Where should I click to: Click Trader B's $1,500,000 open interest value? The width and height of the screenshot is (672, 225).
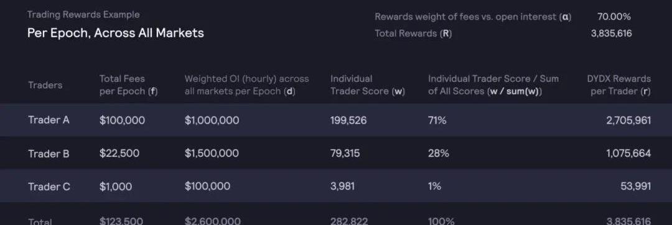[212, 154]
